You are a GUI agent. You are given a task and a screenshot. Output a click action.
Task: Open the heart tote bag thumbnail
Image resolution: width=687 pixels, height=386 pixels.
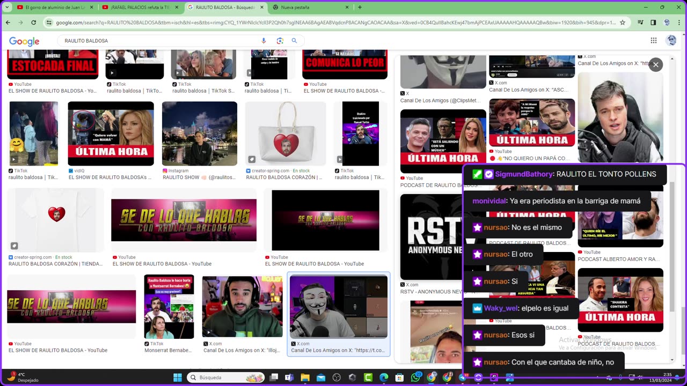point(286,133)
